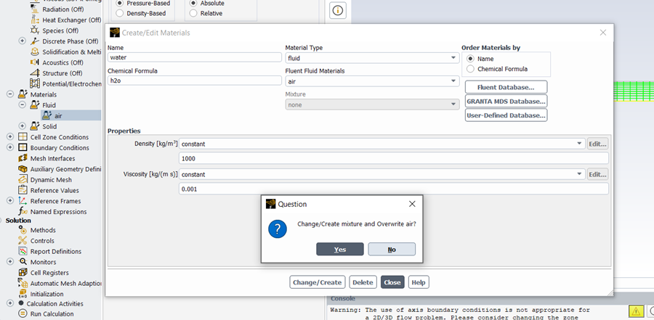The height and width of the screenshot is (320, 654).
Task: Collapse the Materials tree node
Action: pyautogui.click(x=10, y=94)
